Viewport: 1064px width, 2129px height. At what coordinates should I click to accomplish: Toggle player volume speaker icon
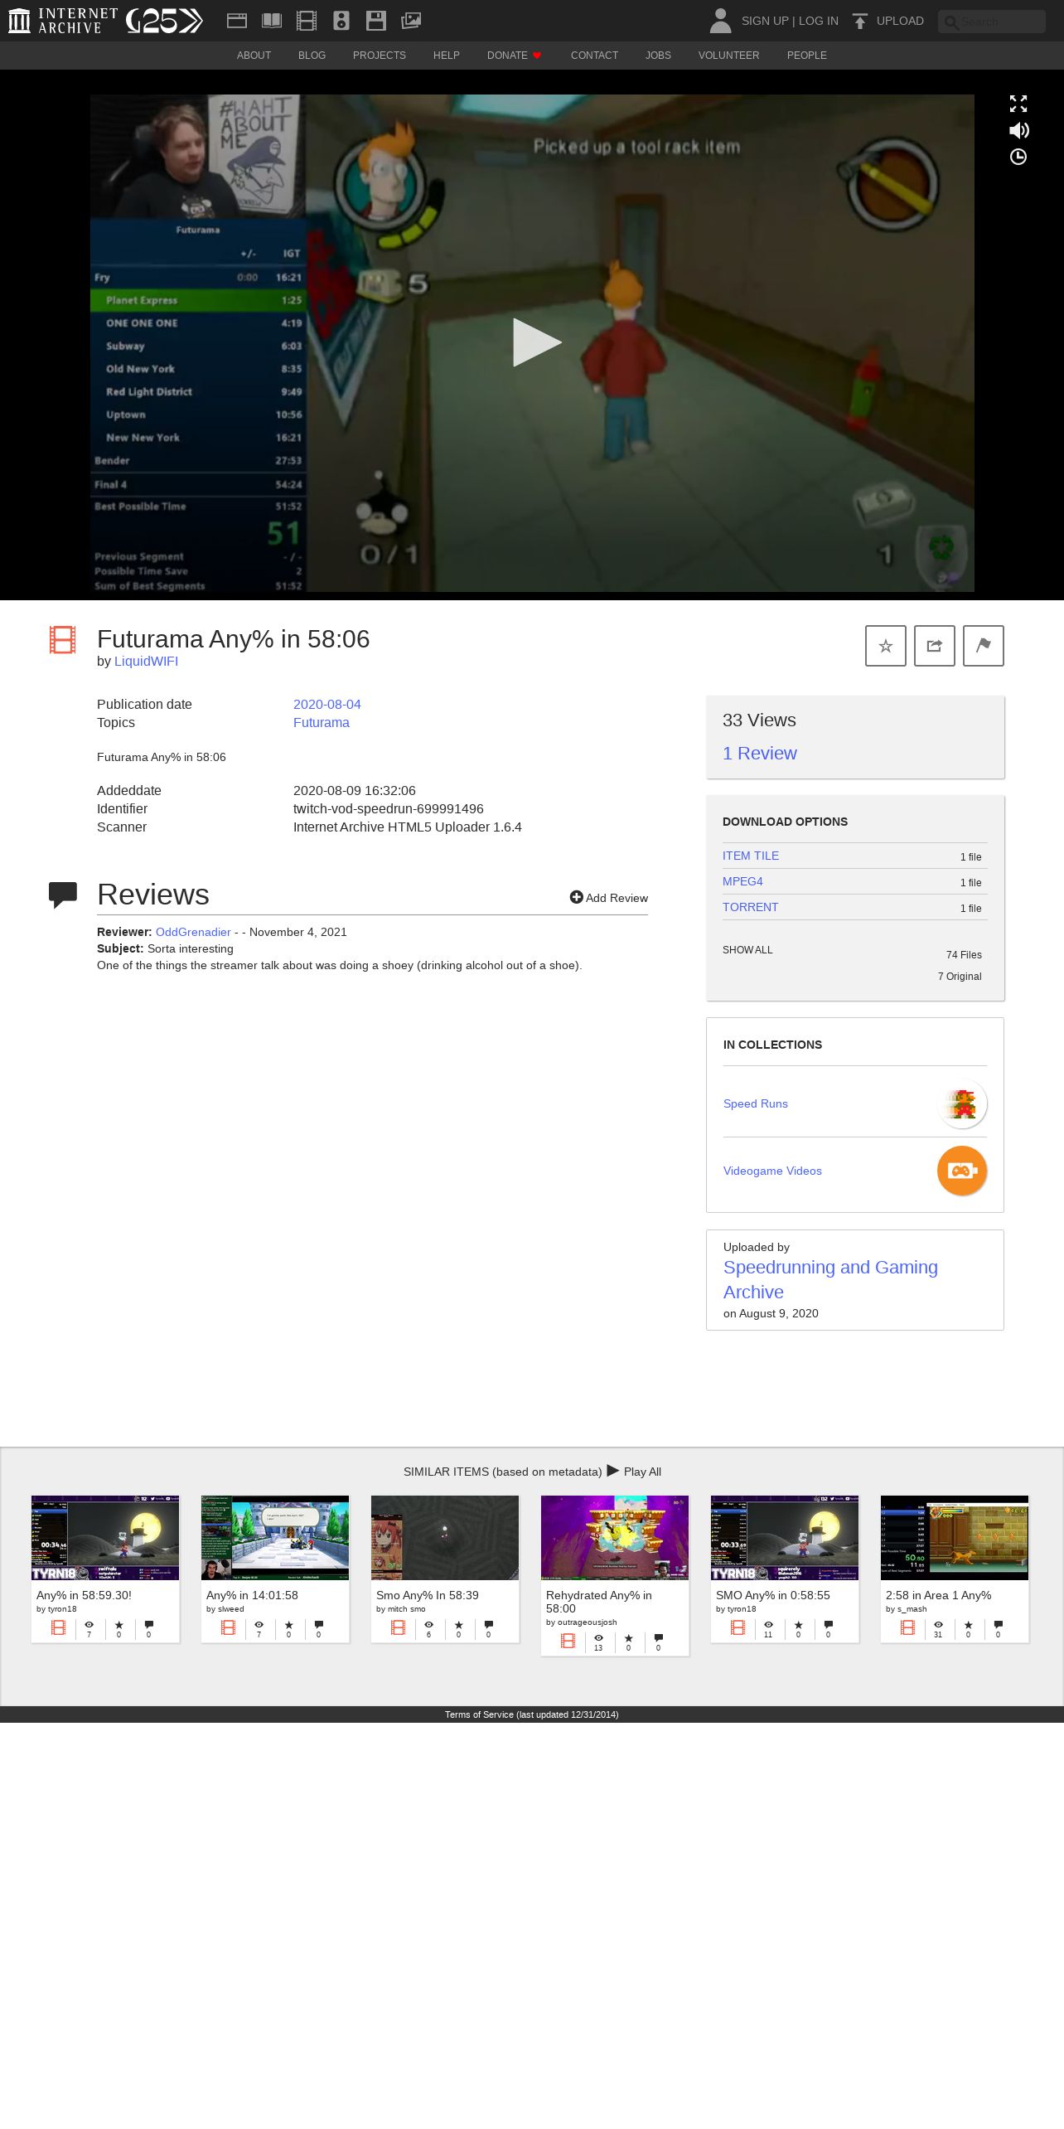click(1018, 130)
